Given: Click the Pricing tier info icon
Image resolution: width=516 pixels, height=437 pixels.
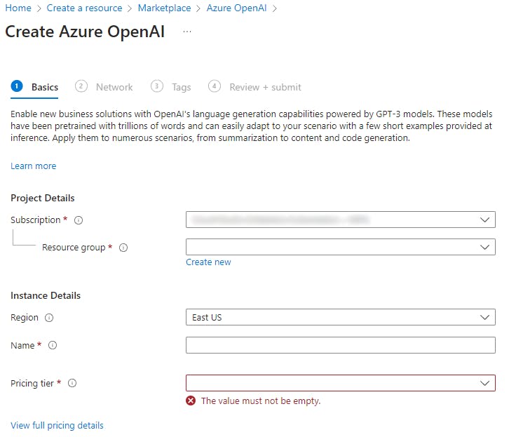Looking at the screenshot, I should click(72, 384).
